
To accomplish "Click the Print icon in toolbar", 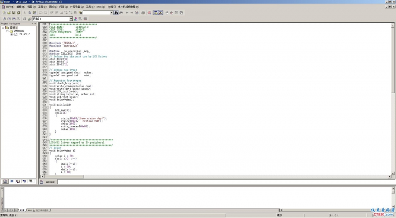I will (143, 12).
